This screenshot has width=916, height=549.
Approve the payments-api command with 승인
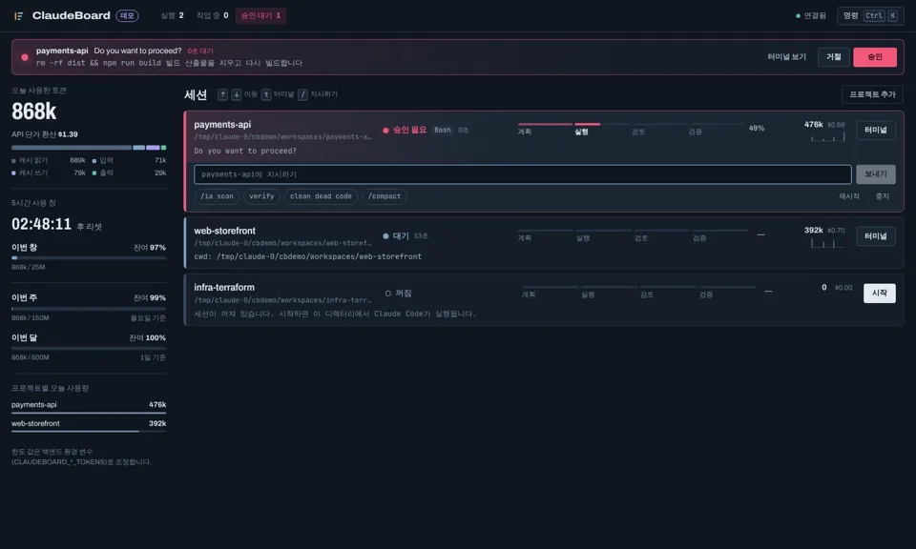pyautogui.click(x=875, y=57)
